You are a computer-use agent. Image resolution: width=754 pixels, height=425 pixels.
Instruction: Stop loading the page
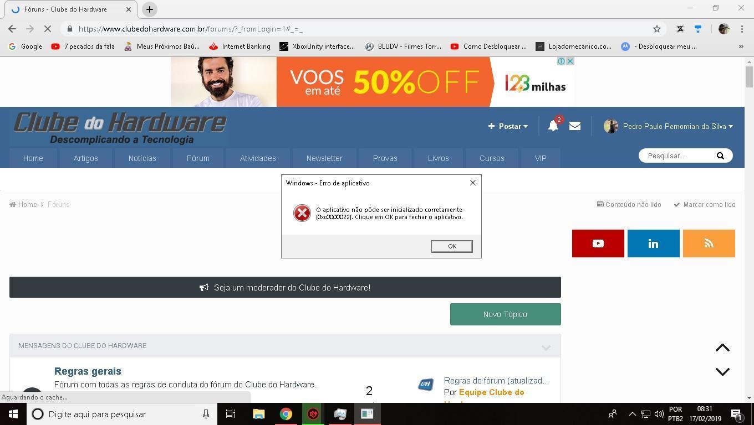47,29
